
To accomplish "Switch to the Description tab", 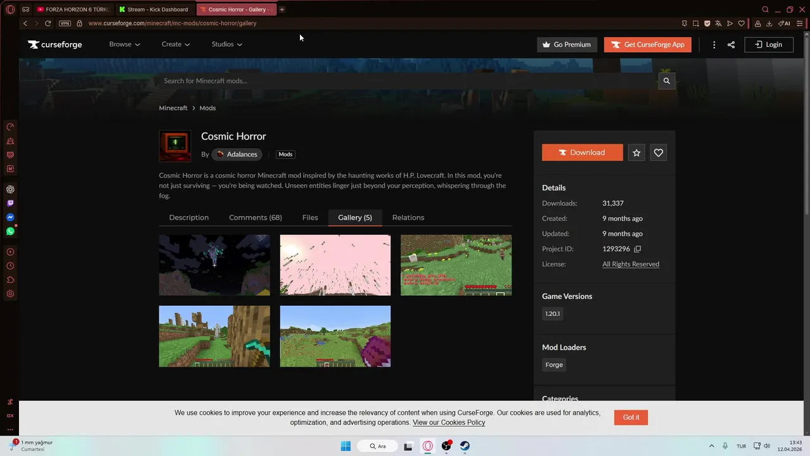I will point(189,217).
